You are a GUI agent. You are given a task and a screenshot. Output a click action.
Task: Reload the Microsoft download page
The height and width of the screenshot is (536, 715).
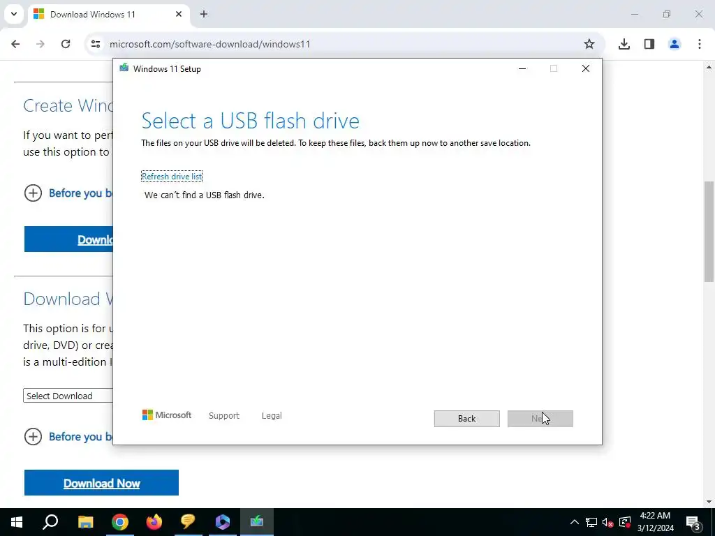point(66,44)
